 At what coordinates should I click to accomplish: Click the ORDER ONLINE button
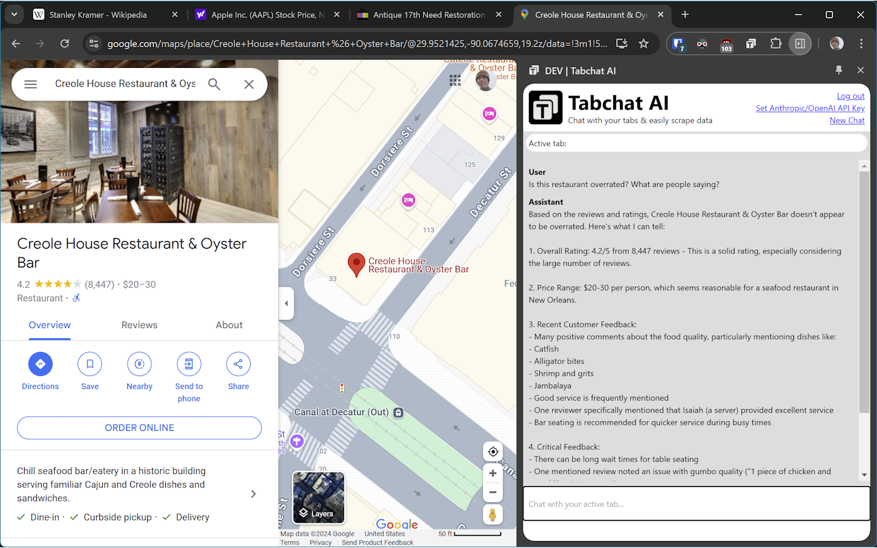coord(139,428)
